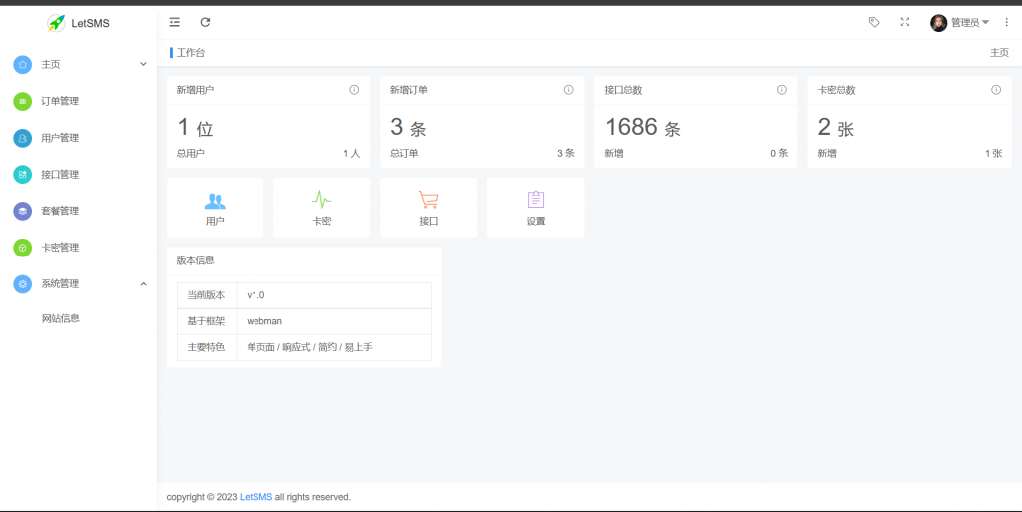Image resolution: width=1022 pixels, height=512 pixels.
Task: Click the 设置 shortcut label
Action: coord(536,221)
